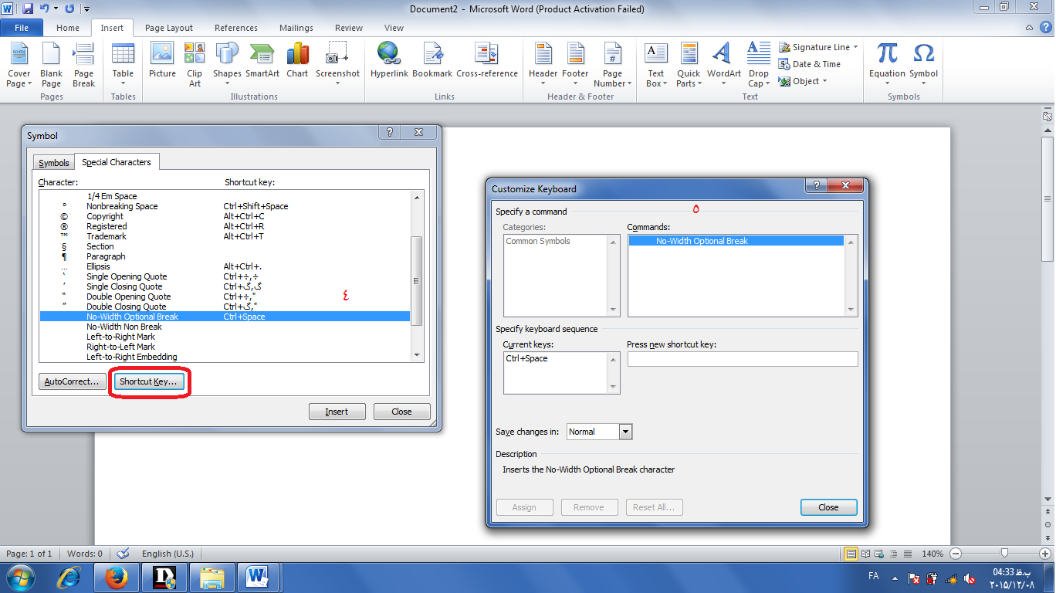Open the Clip Art pane

tap(195, 65)
